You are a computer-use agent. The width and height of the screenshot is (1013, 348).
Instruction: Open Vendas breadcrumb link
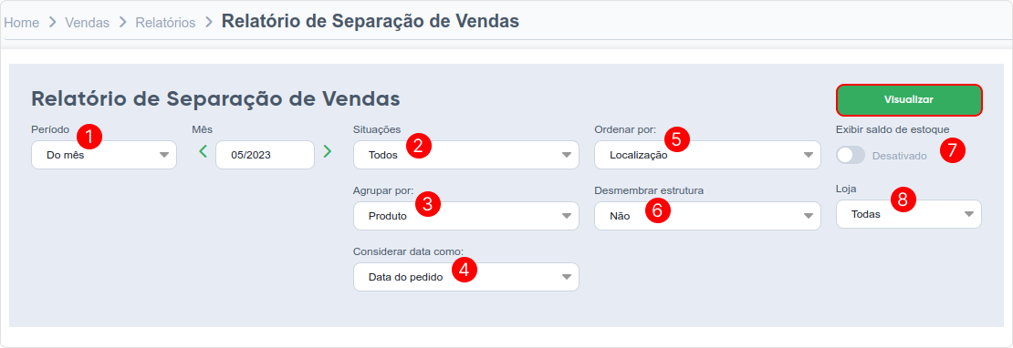(88, 23)
